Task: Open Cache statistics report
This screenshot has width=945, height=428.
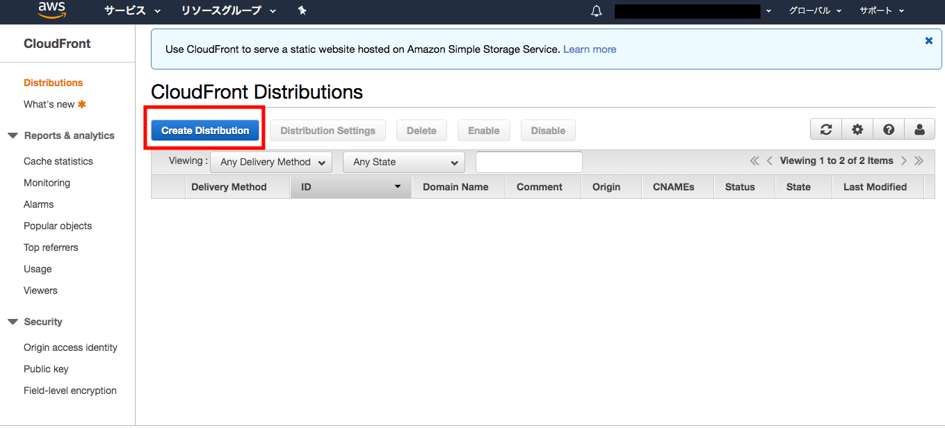Action: 58,161
